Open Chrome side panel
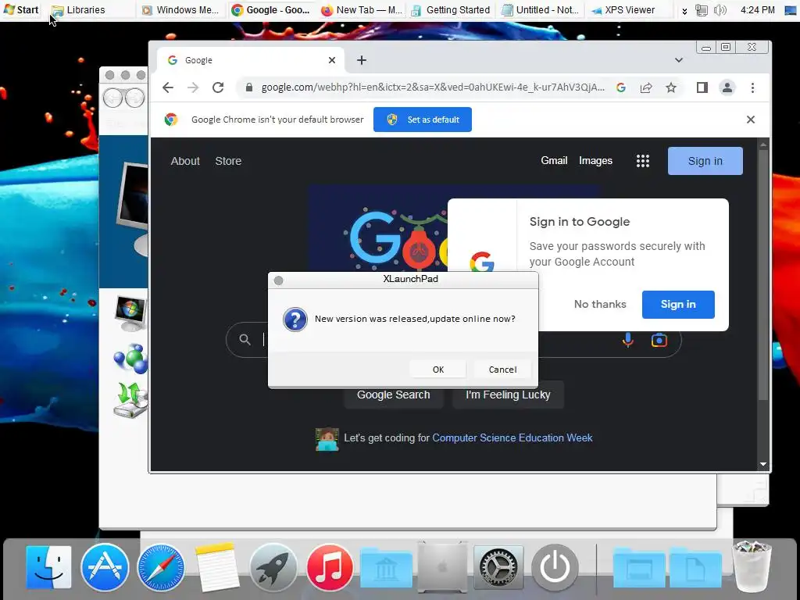The height and width of the screenshot is (600, 800). click(x=702, y=87)
